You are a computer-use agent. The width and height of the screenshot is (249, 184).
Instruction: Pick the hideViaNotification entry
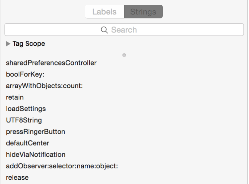(36, 154)
